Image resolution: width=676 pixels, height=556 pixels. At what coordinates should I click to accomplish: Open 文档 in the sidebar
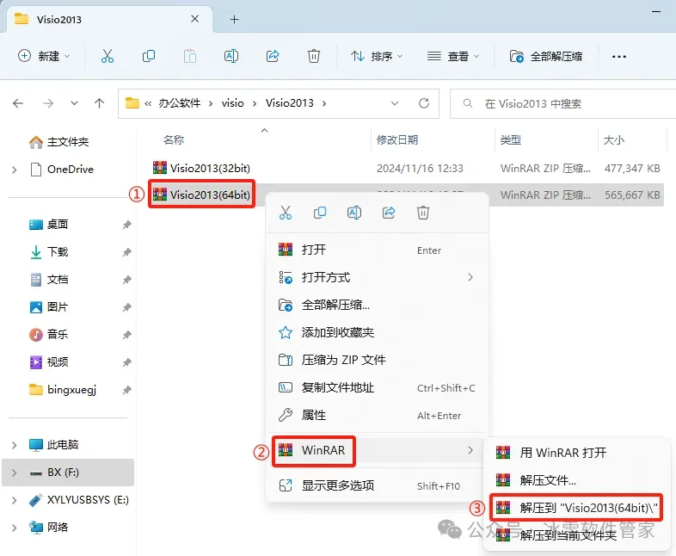[x=49, y=280]
